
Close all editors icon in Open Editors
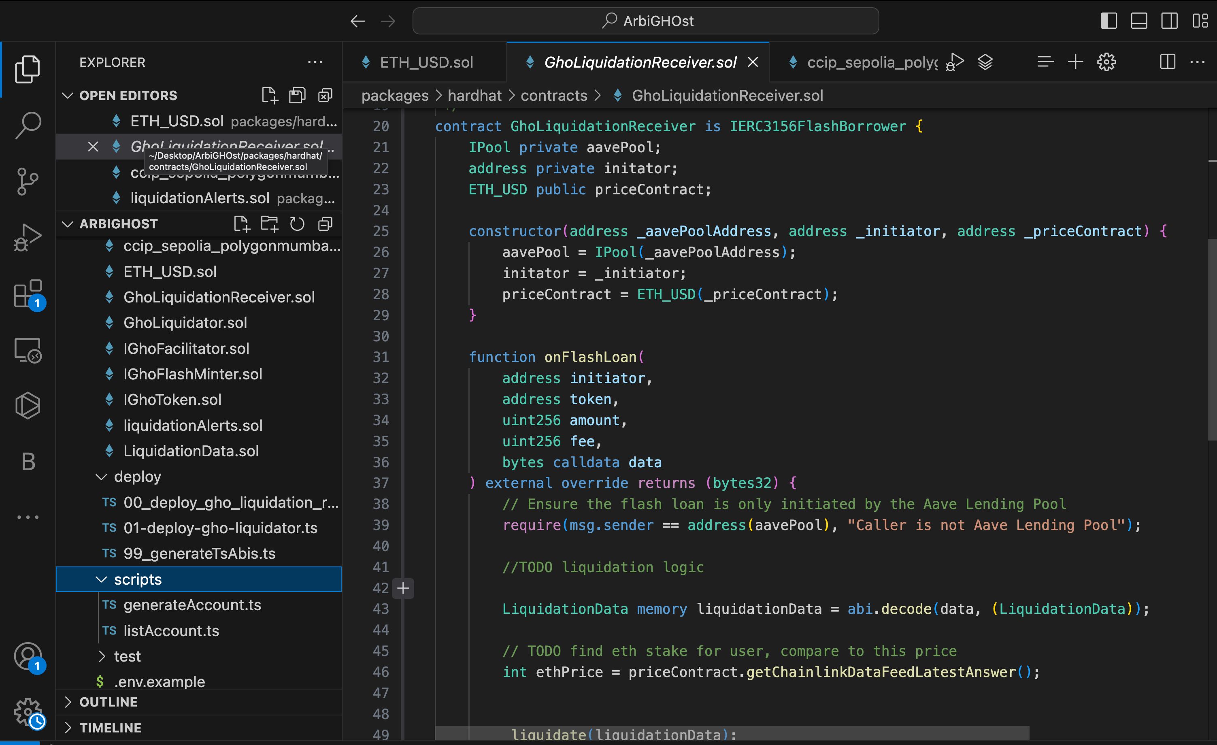325,95
